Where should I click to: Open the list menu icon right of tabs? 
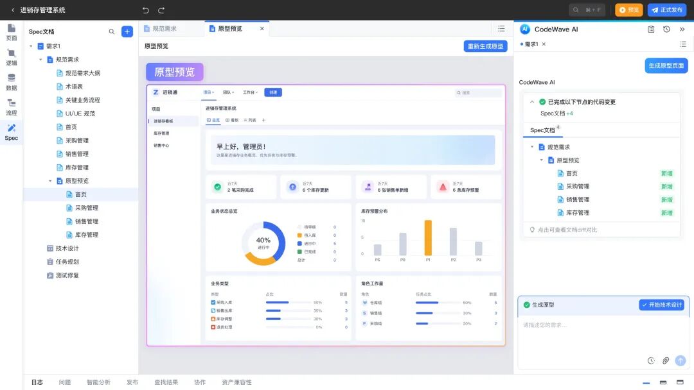(501, 28)
